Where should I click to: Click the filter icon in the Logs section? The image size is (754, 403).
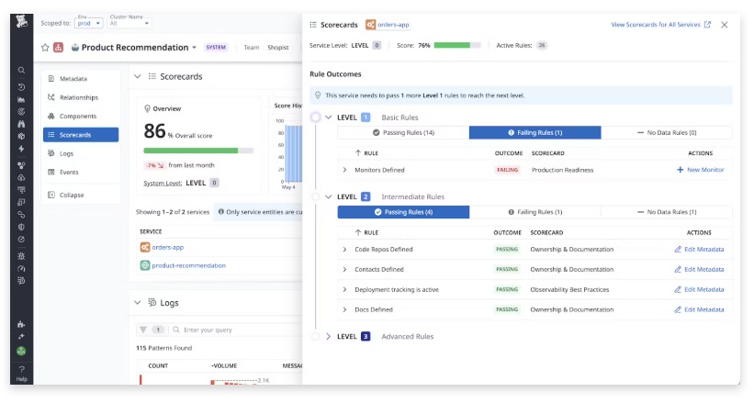click(x=143, y=330)
